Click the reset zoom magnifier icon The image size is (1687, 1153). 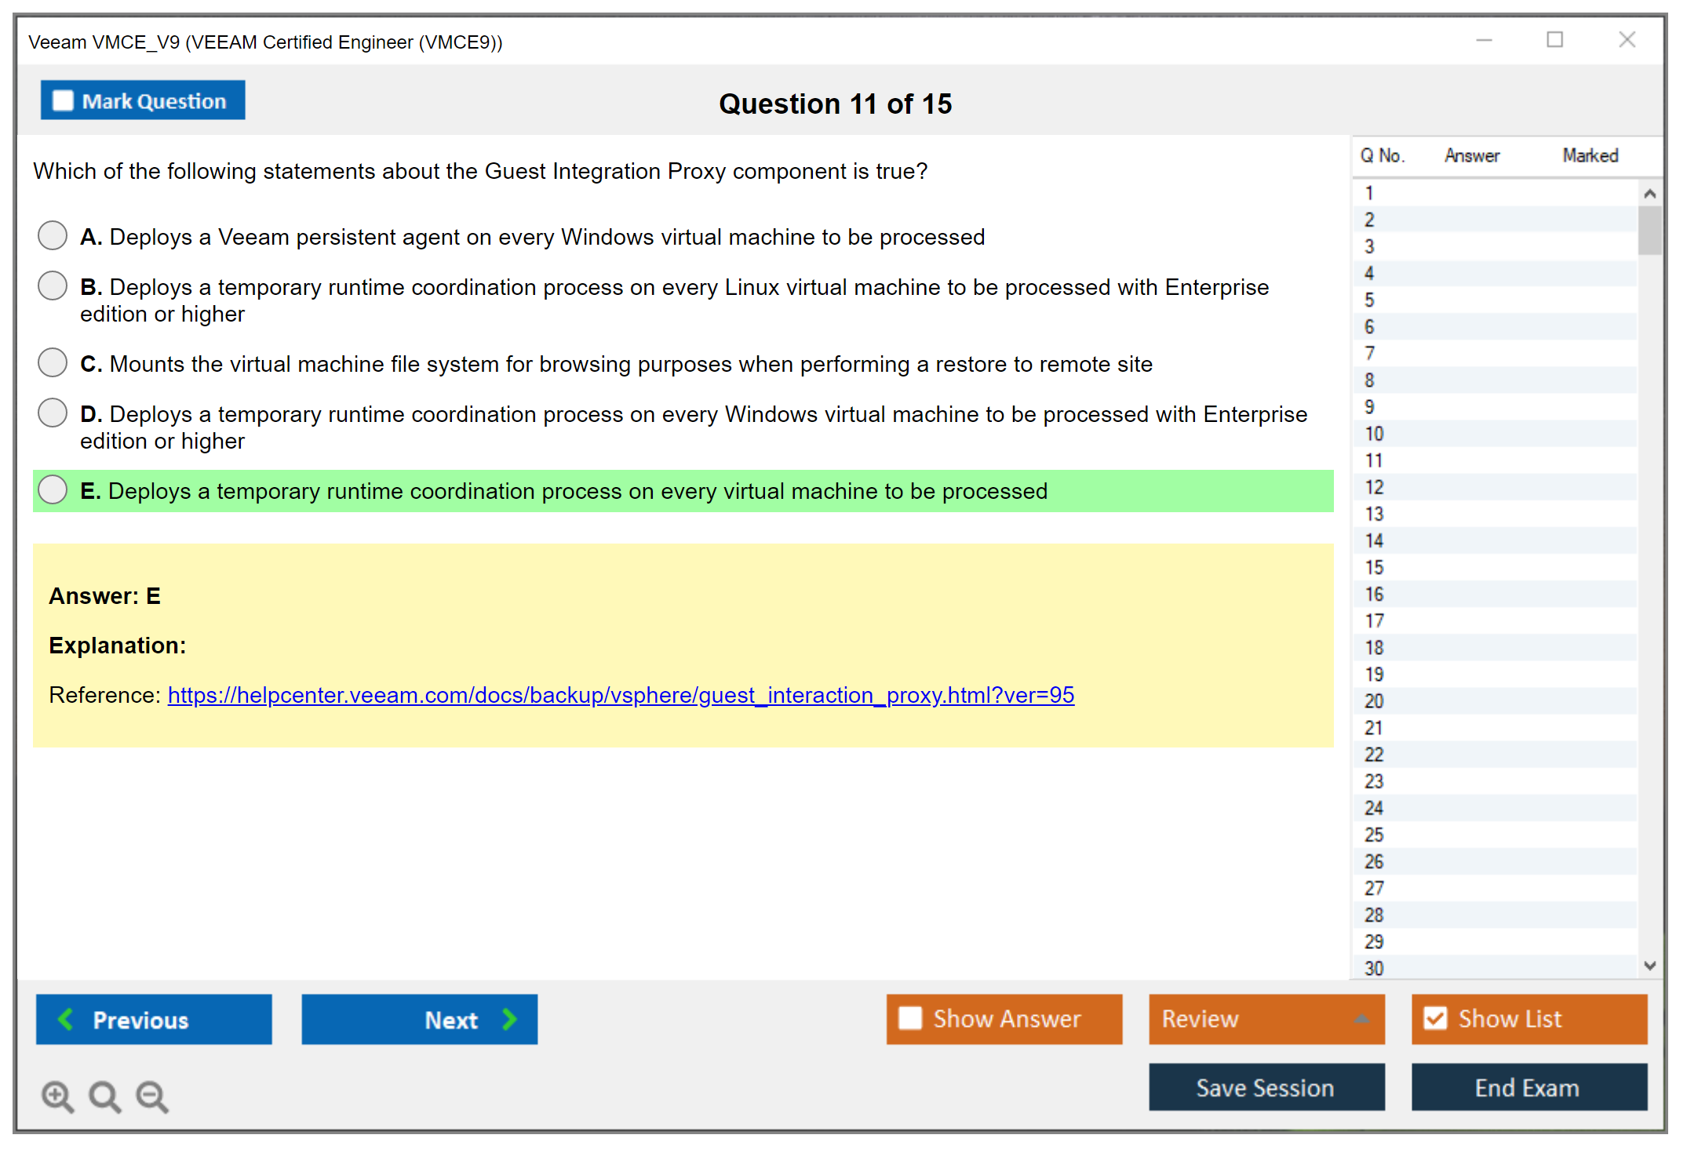tap(104, 1097)
